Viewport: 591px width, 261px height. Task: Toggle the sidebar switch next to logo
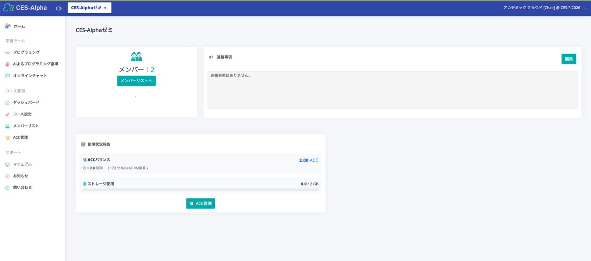[x=59, y=8]
